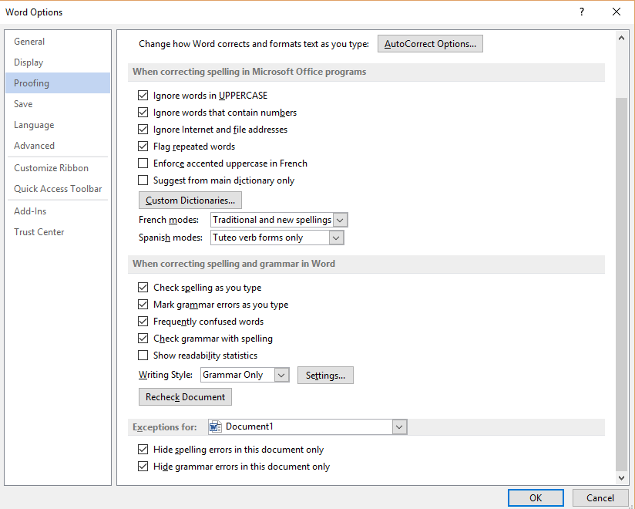The image size is (635, 509).
Task: Click the Help question mark icon
Action: (582, 12)
